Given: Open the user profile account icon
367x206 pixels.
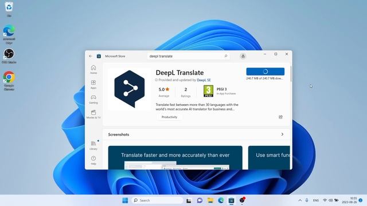Looking at the screenshot, I should pyautogui.click(x=243, y=56).
